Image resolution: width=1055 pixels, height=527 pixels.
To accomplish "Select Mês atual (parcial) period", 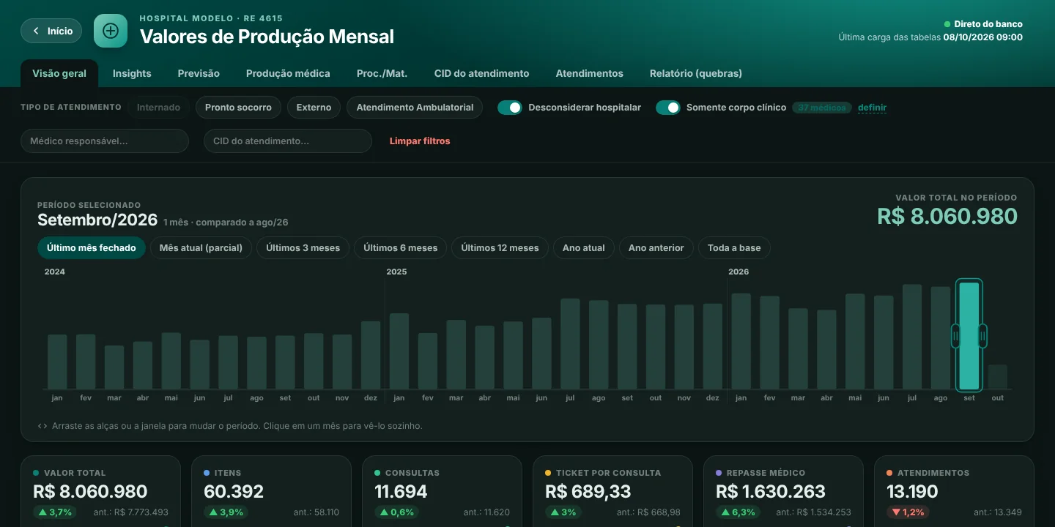I will [x=201, y=248].
